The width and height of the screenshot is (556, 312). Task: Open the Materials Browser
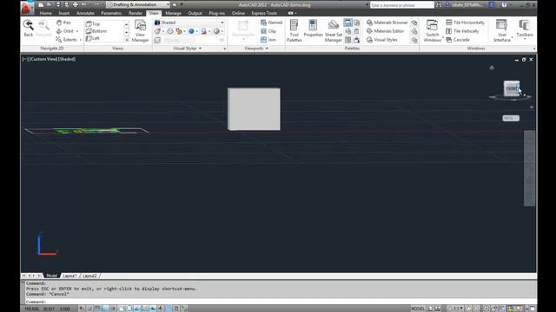pyautogui.click(x=387, y=23)
